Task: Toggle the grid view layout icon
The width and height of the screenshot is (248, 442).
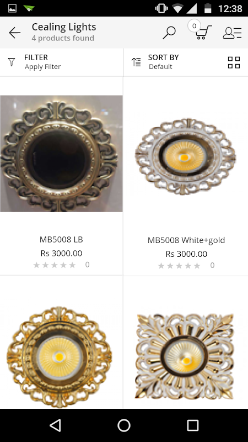Action: click(234, 62)
